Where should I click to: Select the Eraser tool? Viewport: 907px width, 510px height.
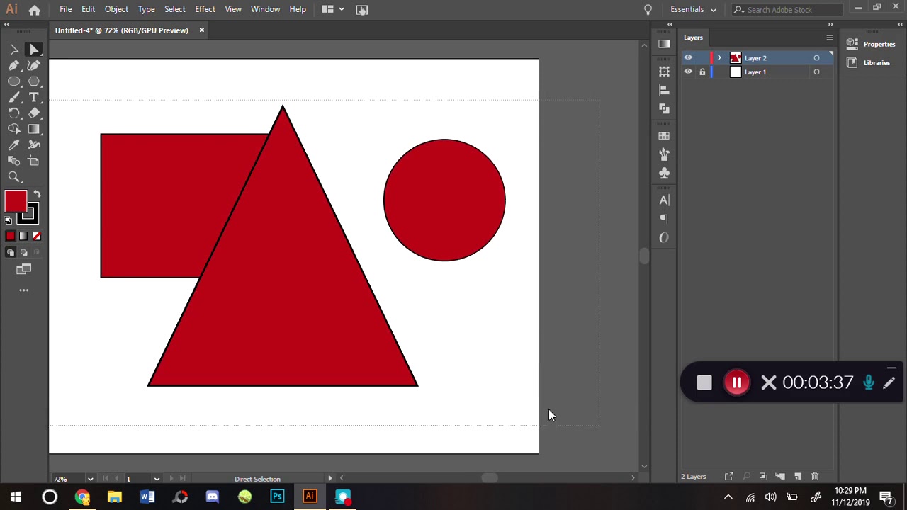click(x=33, y=113)
